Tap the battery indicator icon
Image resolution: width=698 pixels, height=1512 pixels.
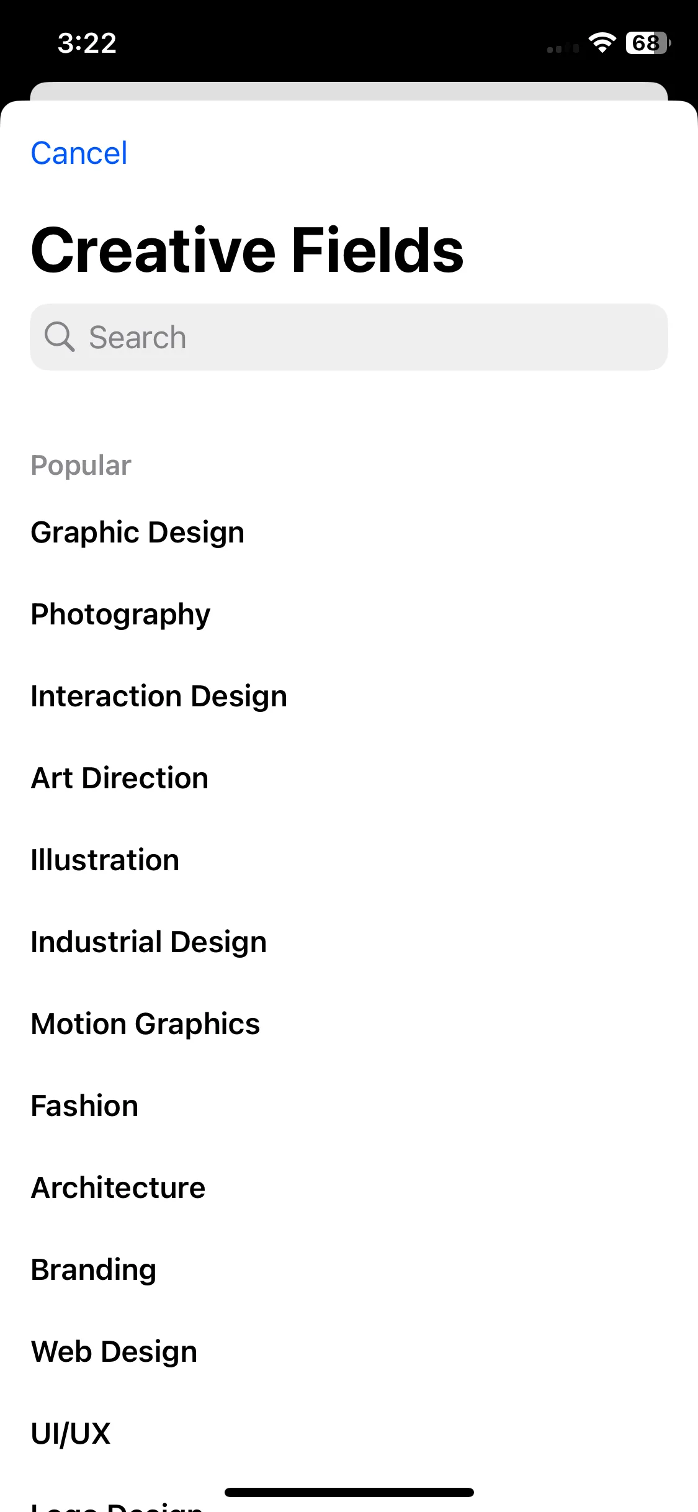(x=648, y=43)
